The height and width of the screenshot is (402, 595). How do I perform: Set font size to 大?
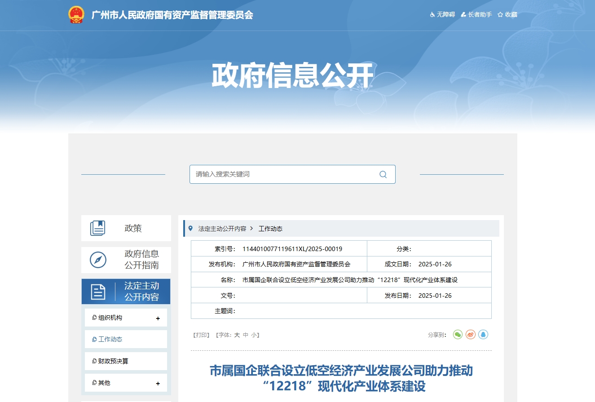(x=237, y=335)
